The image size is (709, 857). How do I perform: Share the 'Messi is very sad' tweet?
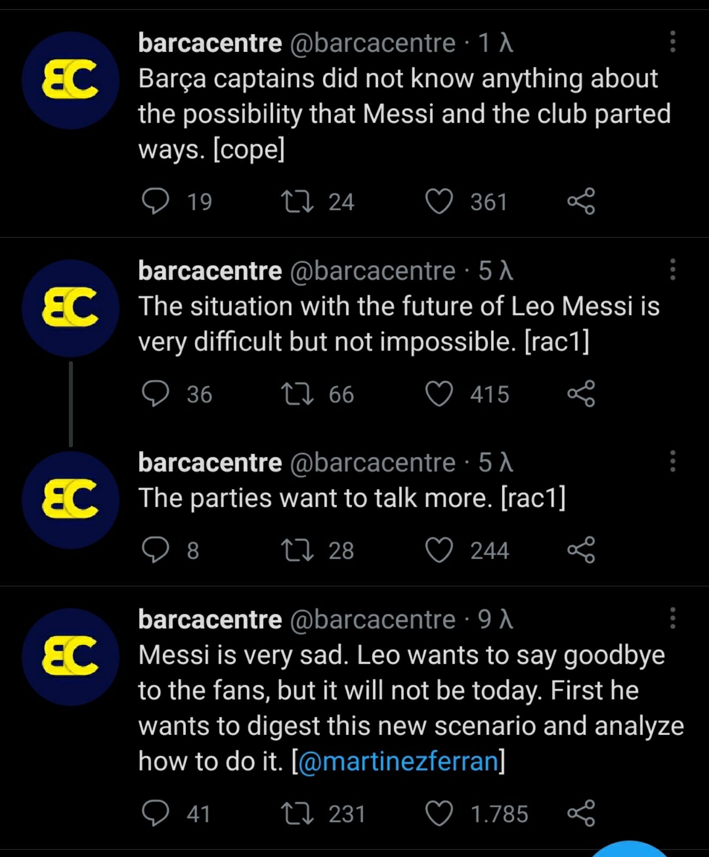point(581,813)
